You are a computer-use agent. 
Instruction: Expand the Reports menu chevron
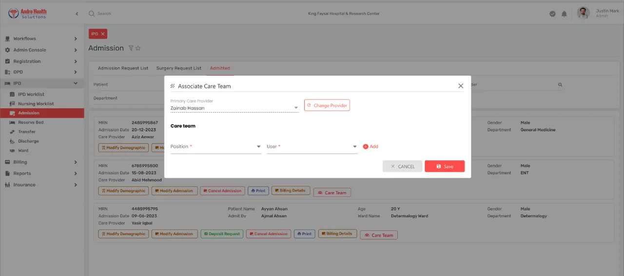76,173
